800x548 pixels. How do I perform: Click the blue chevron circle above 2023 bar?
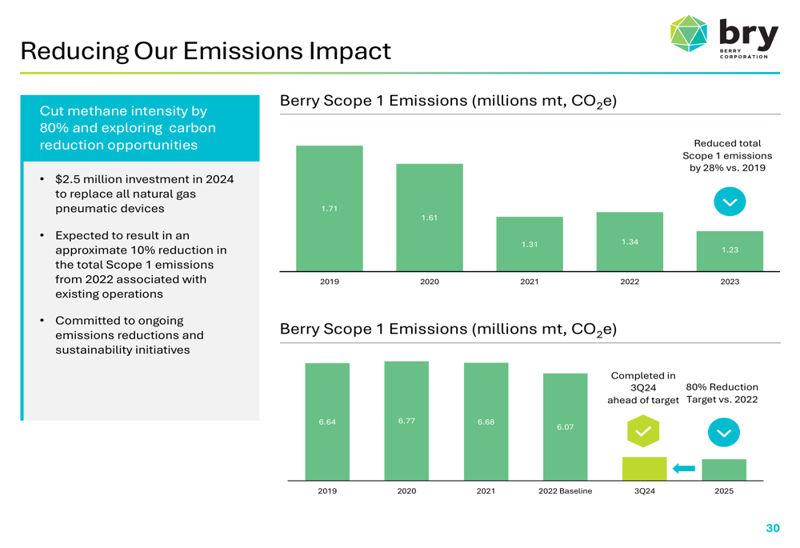tap(730, 202)
